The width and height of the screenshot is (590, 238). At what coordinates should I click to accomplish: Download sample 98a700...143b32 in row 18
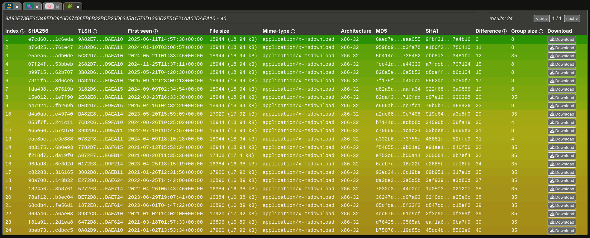[562, 181]
